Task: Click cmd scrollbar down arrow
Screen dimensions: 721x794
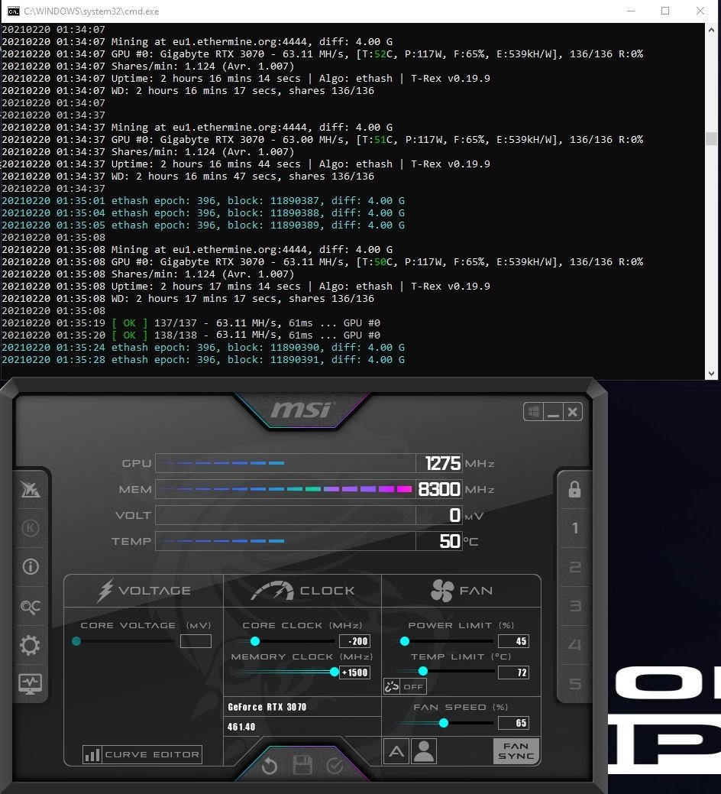Action: coord(711,373)
